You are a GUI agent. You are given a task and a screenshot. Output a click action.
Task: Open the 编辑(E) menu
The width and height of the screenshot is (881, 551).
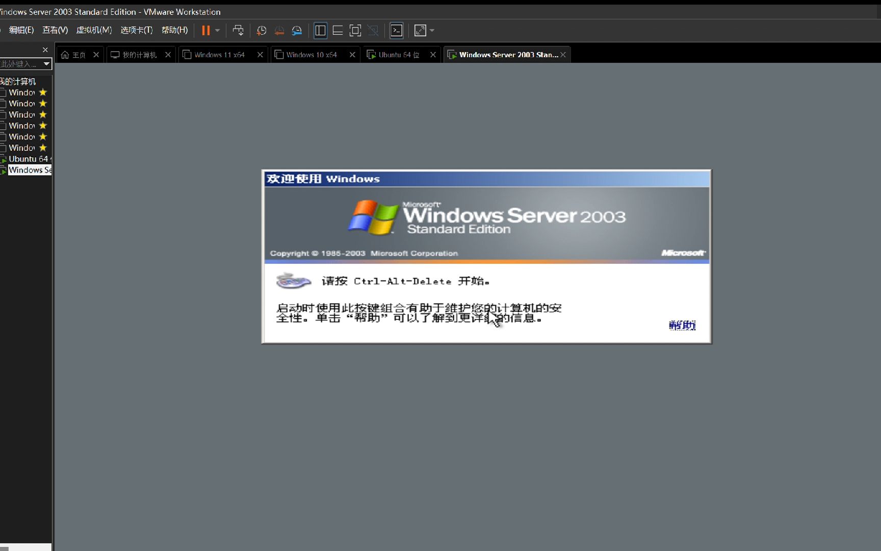(x=21, y=30)
